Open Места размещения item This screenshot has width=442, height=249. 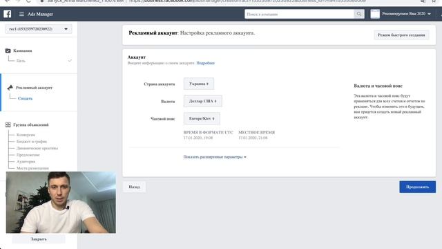point(32,168)
